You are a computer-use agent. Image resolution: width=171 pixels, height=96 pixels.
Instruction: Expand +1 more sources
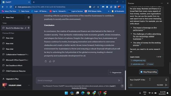point(150,64)
